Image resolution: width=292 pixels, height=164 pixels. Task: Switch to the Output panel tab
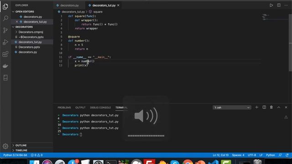pyautogui.click(x=80, y=108)
